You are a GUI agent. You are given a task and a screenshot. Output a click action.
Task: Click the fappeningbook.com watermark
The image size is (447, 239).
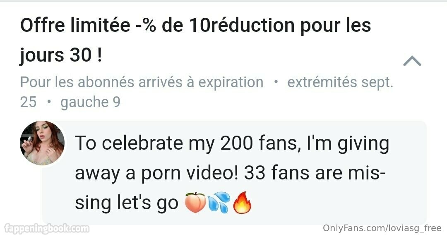pyautogui.click(x=46, y=229)
